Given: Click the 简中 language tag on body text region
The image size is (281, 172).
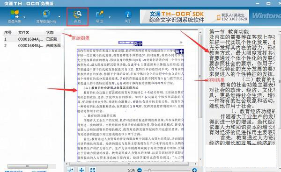Looking at the screenshot, I should 179,51.
